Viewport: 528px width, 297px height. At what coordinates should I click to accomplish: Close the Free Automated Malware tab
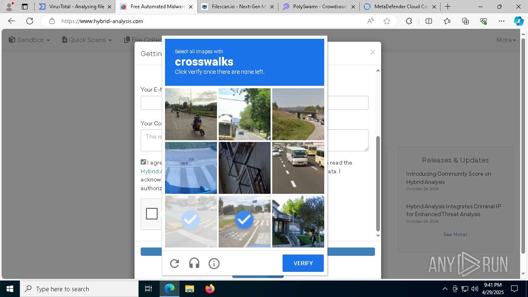point(191,7)
